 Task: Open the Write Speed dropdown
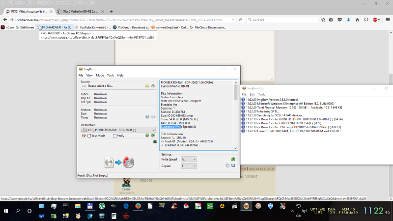click(189, 159)
